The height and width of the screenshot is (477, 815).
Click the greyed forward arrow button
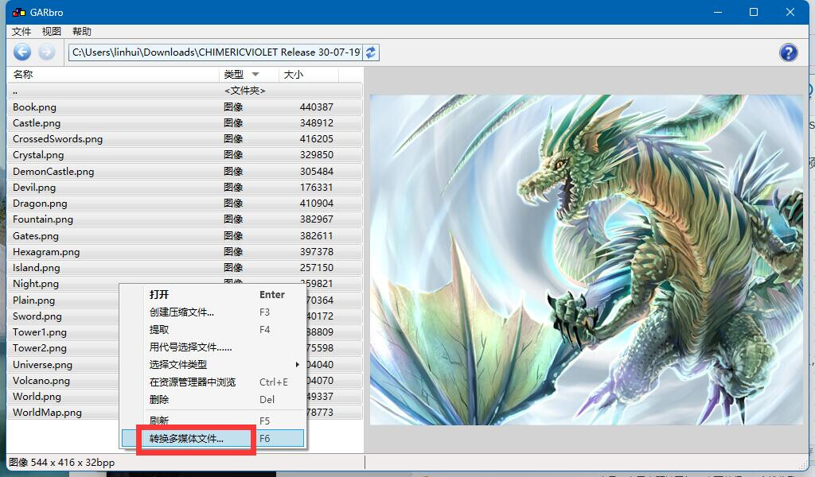[46, 52]
